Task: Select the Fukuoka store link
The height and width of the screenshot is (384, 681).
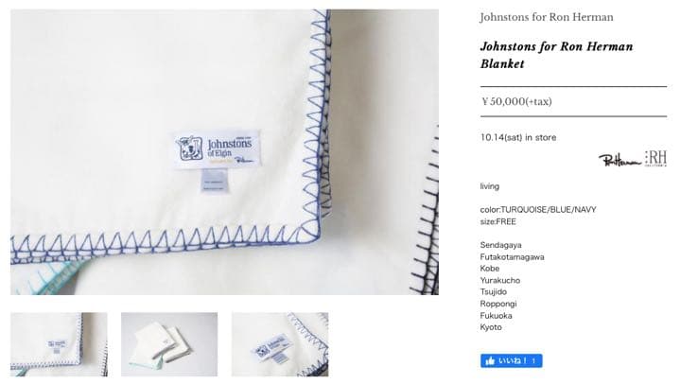Action: pos(496,315)
